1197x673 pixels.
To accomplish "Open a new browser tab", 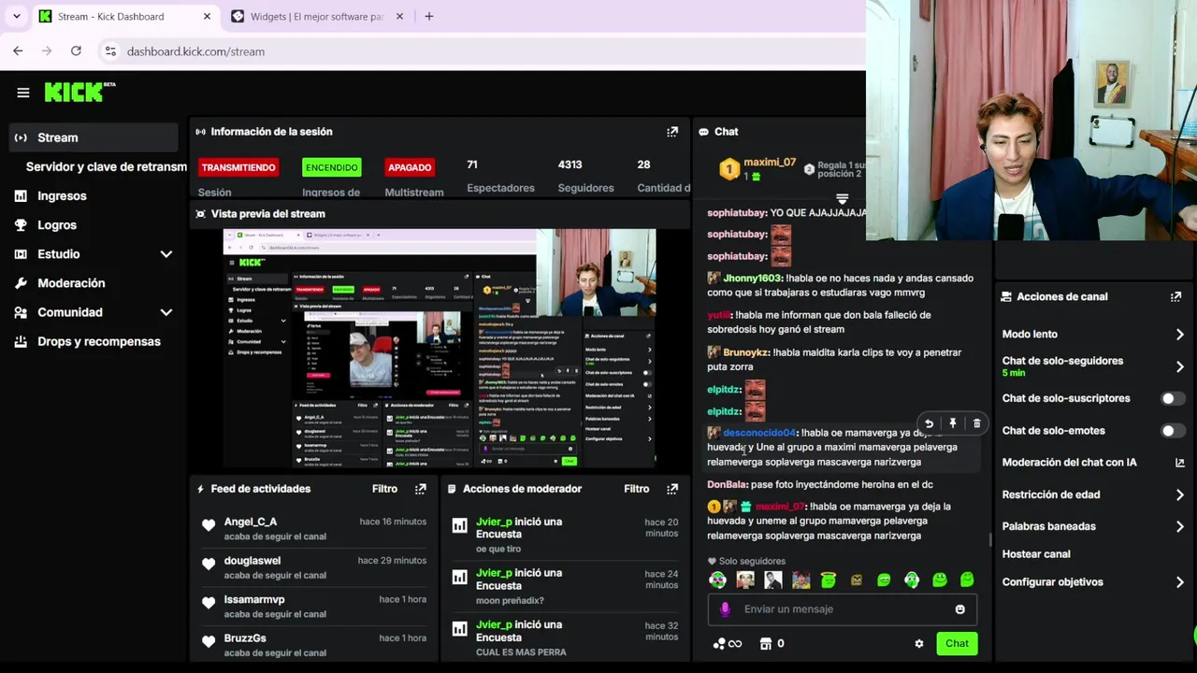I will [429, 16].
